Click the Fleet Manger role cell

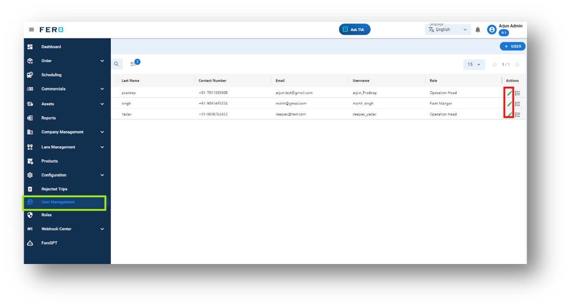coord(441,104)
